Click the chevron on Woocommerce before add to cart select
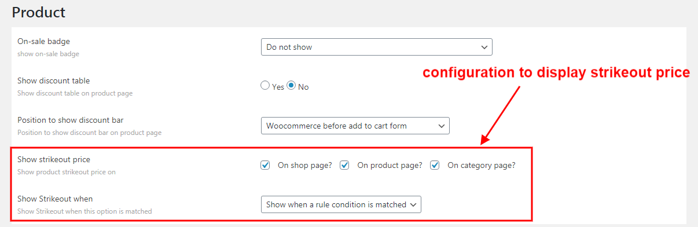698x227 pixels. 441,126
